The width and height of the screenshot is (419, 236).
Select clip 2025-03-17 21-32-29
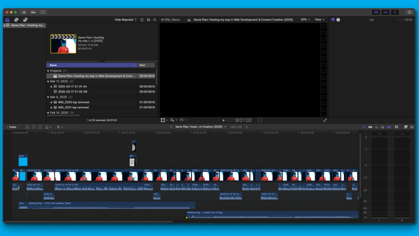click(x=72, y=92)
